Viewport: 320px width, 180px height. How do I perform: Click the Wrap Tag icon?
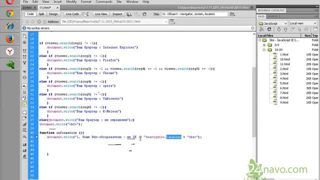click(x=24, y=124)
